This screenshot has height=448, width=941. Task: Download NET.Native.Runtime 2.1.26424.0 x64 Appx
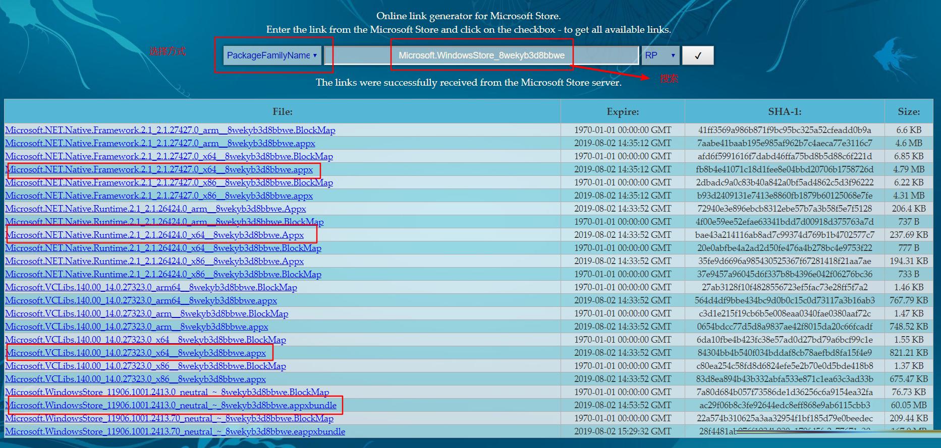pos(154,235)
